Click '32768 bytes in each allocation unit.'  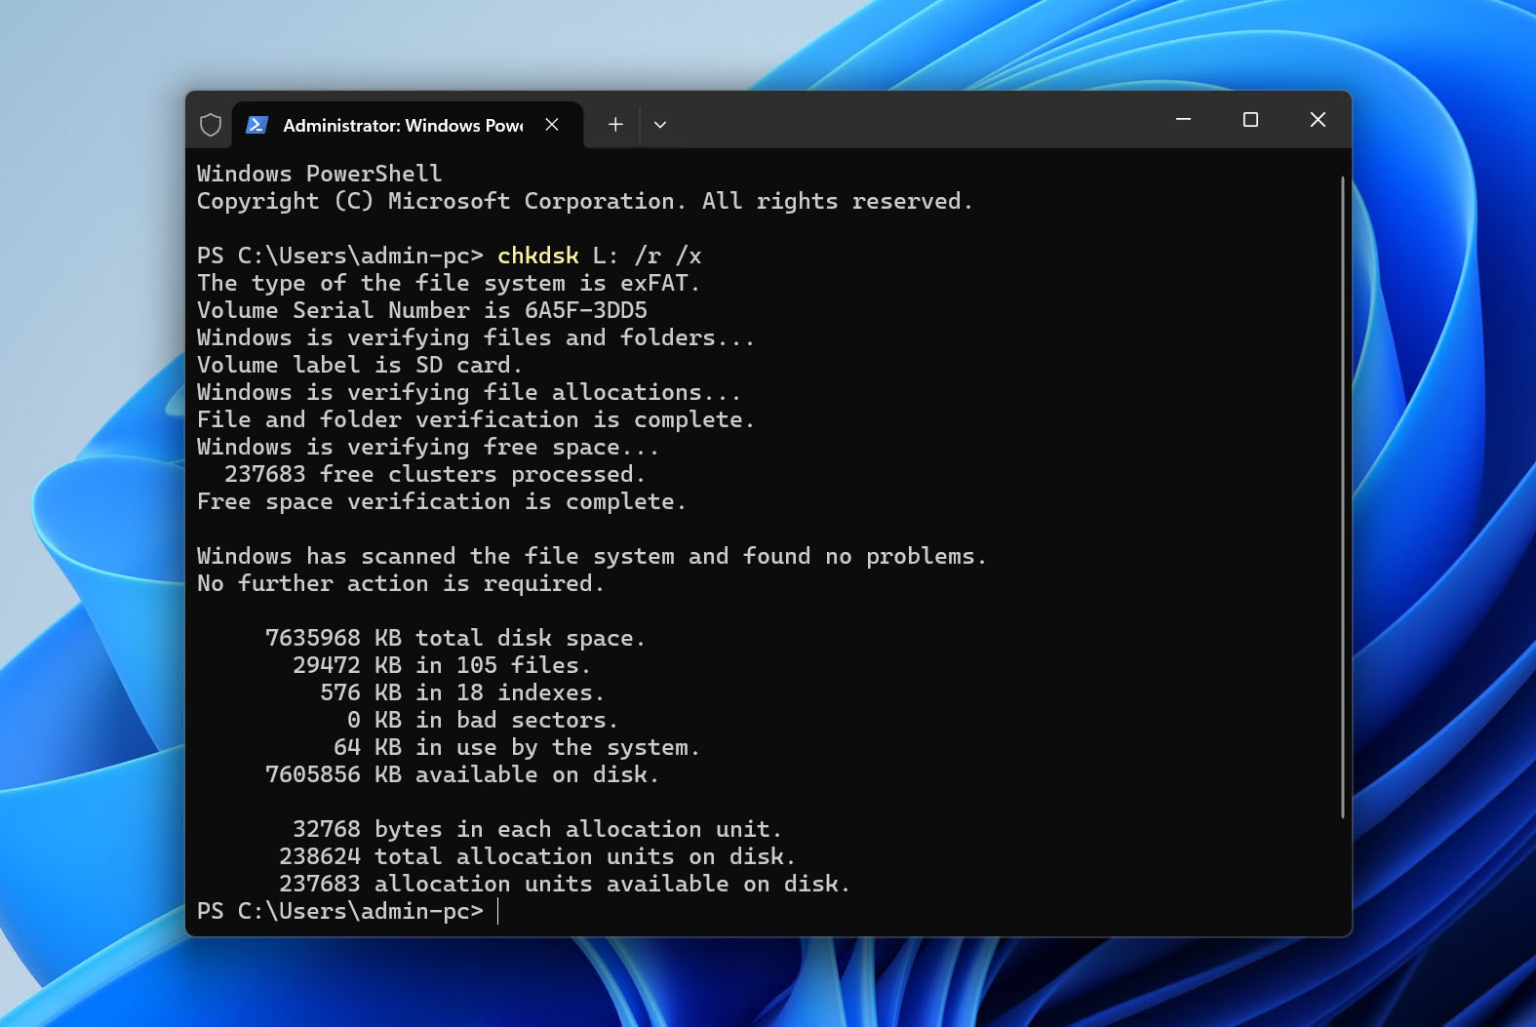(537, 829)
